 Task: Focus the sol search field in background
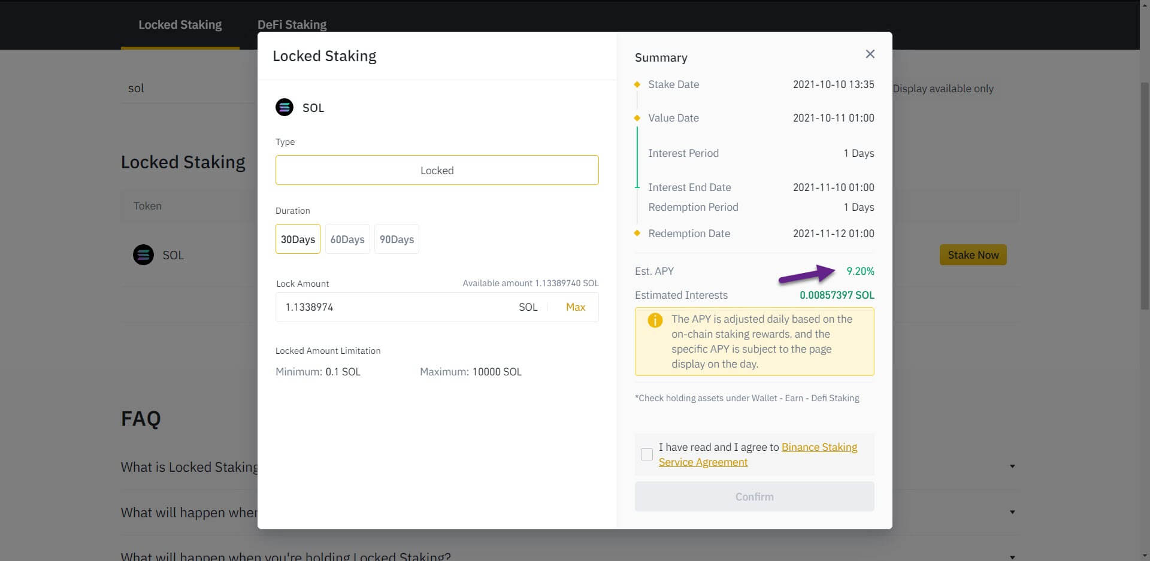pos(189,88)
